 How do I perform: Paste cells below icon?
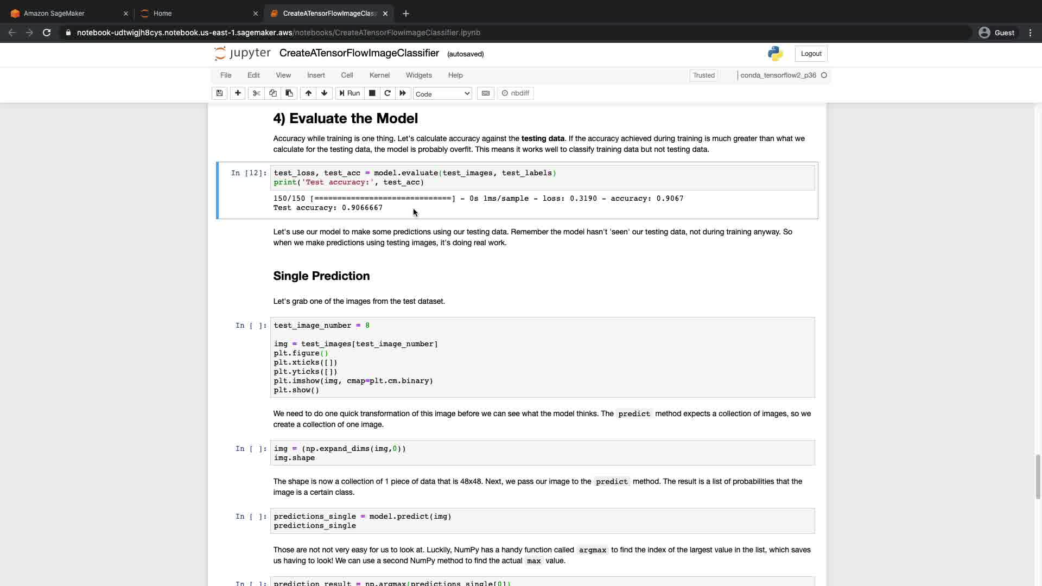(289, 93)
